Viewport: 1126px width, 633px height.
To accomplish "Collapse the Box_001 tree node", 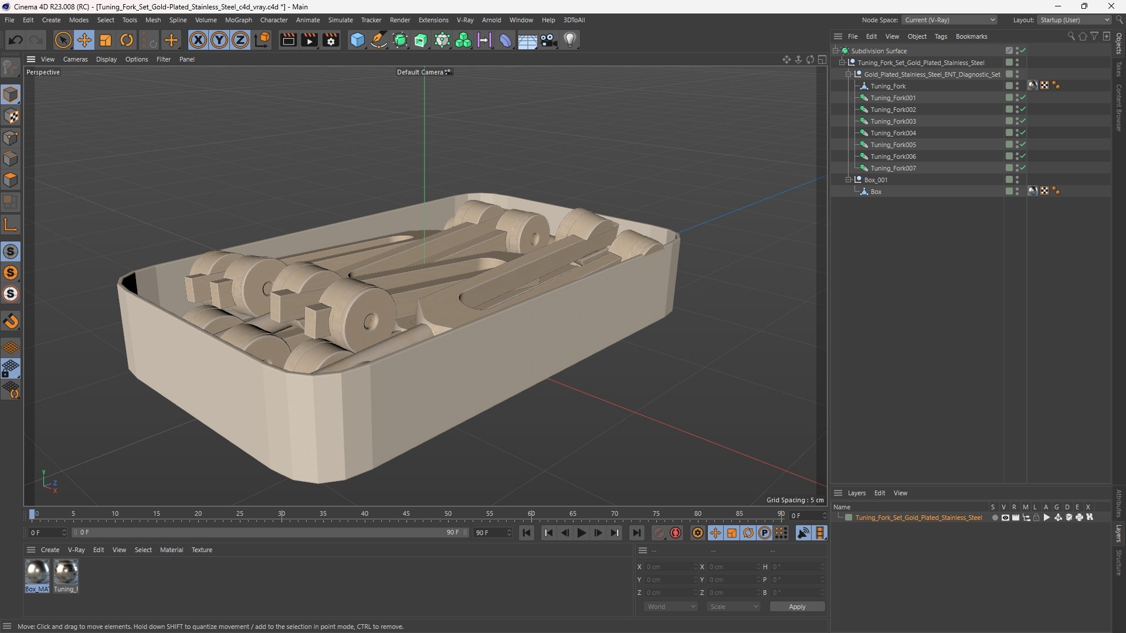I will tap(848, 180).
